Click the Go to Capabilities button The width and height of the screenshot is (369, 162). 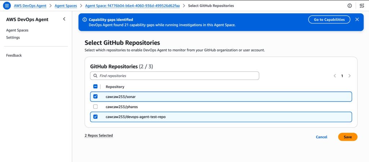pyautogui.click(x=329, y=19)
